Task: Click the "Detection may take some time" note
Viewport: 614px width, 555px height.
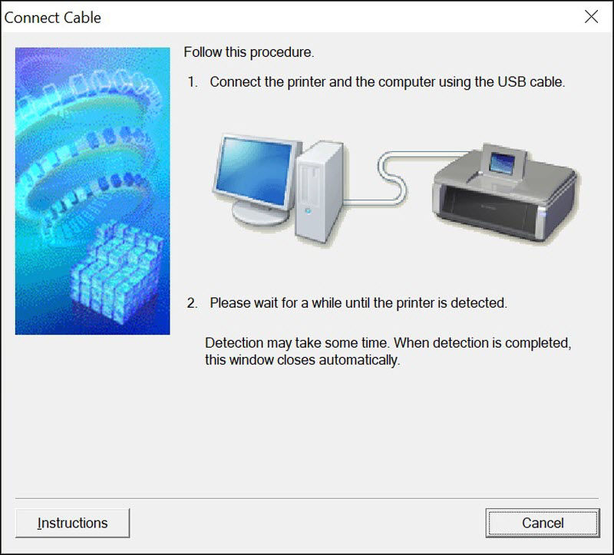Action: click(x=388, y=342)
